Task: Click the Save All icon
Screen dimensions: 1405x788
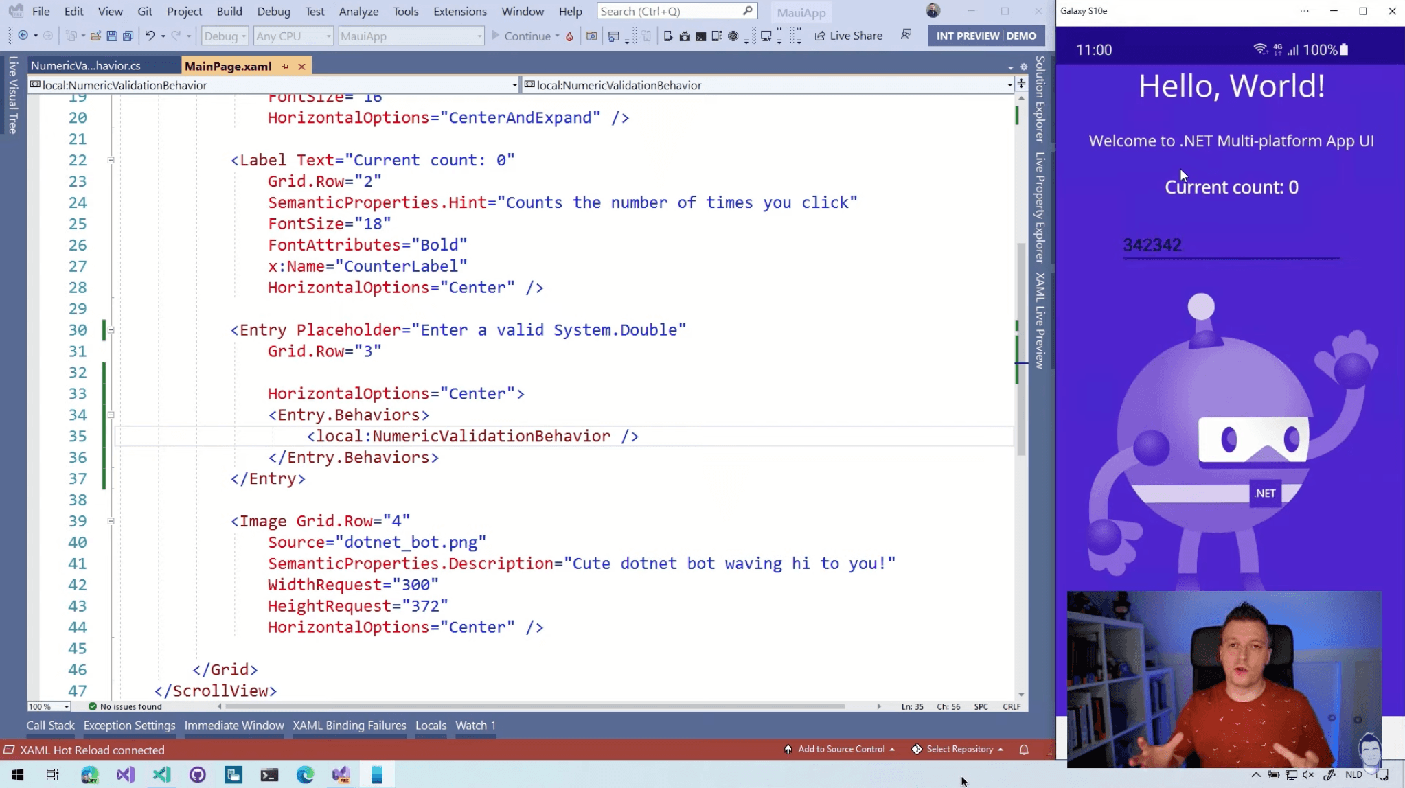Action: coord(128,36)
